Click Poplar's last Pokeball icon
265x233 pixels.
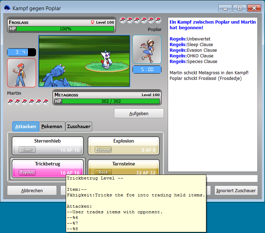click(158, 20)
